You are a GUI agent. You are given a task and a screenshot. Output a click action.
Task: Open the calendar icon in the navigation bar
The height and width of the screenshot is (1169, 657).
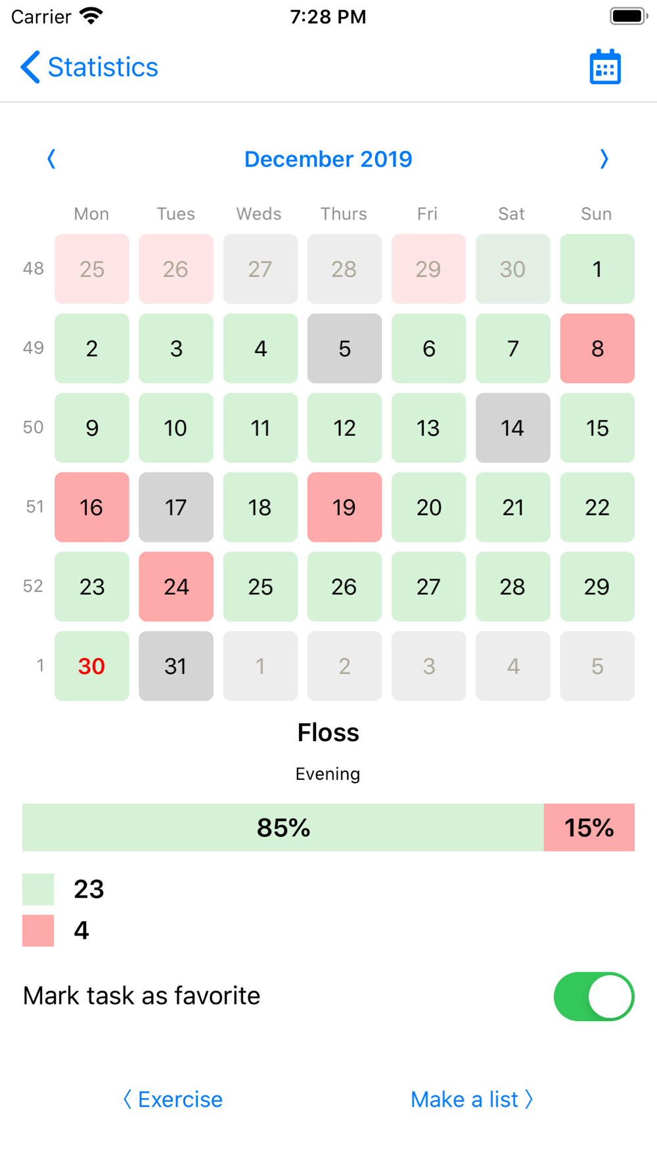click(605, 67)
